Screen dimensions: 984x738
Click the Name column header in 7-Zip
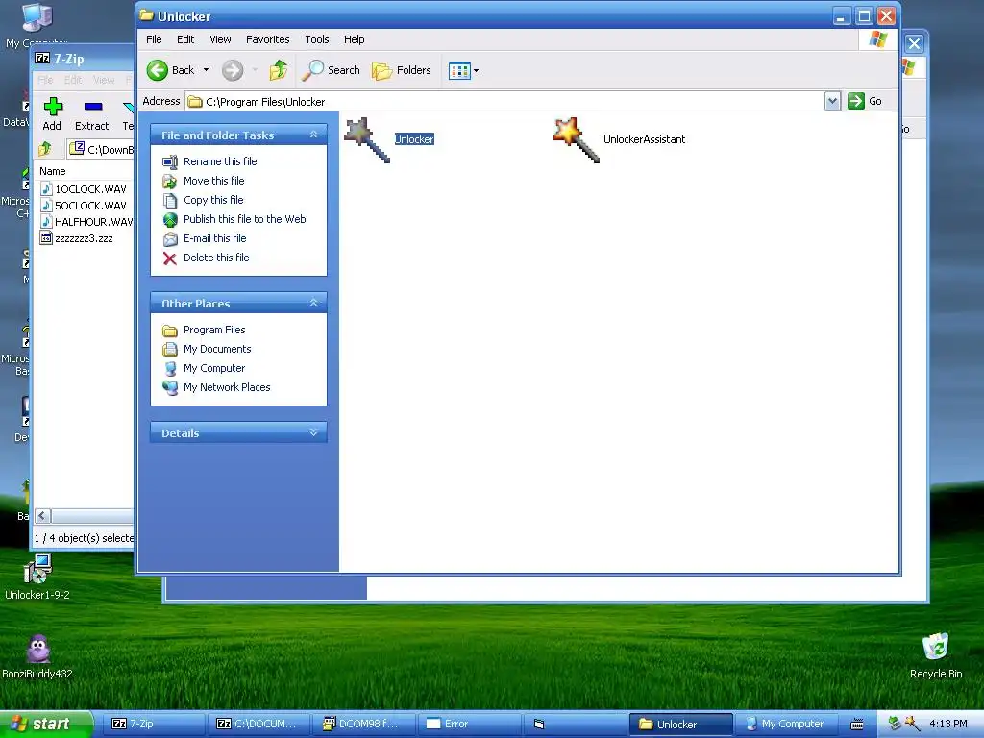click(x=53, y=171)
